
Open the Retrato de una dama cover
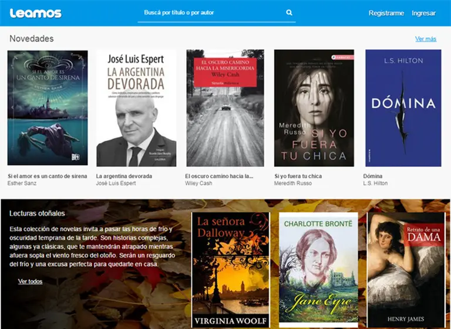point(406,270)
